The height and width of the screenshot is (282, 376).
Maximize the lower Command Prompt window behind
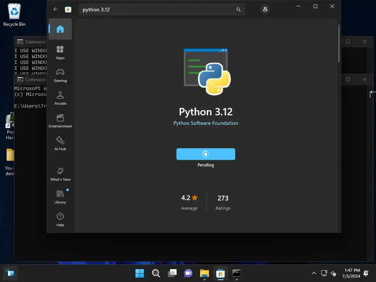pos(348,79)
